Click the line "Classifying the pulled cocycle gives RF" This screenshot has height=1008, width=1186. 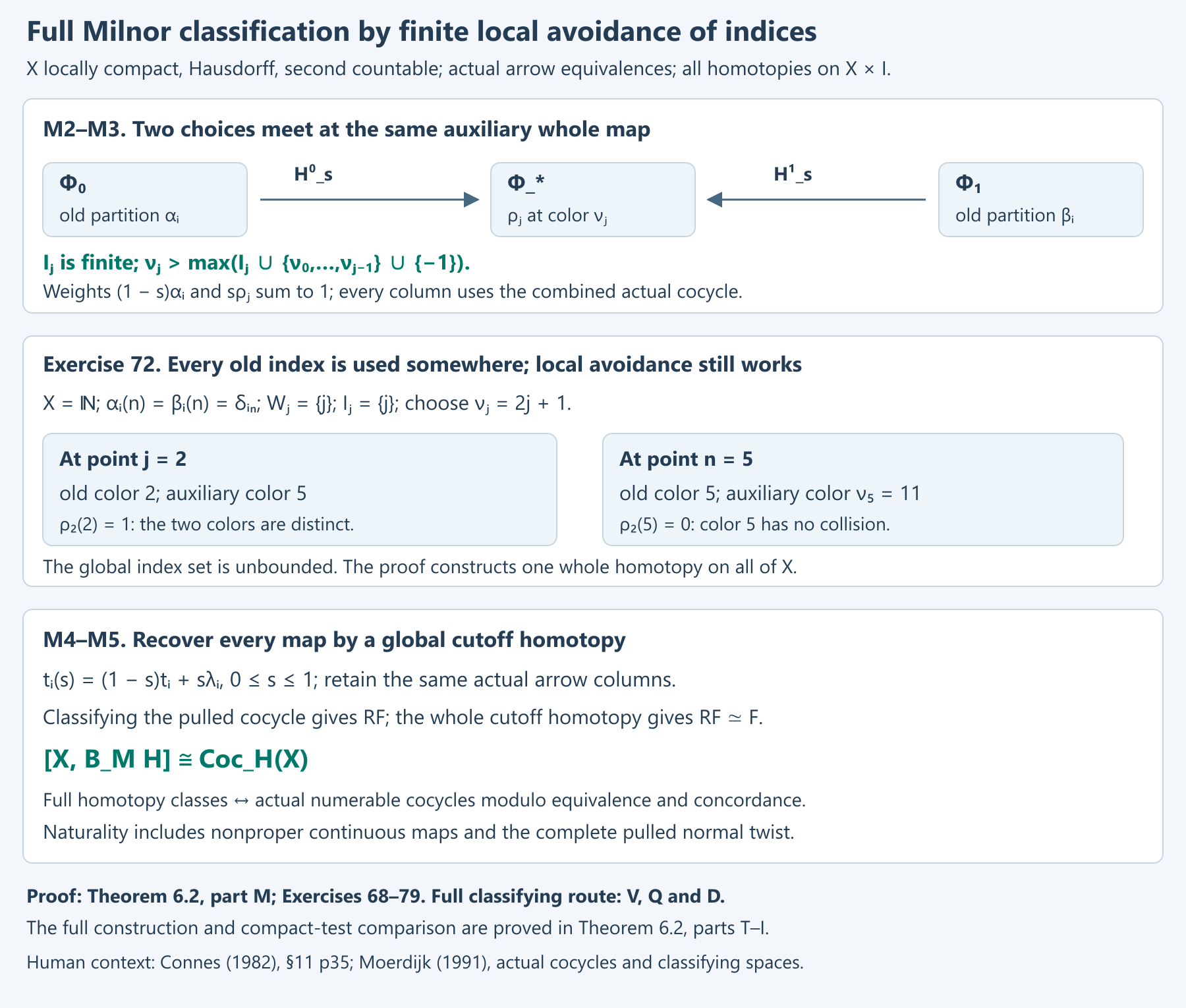(x=403, y=717)
